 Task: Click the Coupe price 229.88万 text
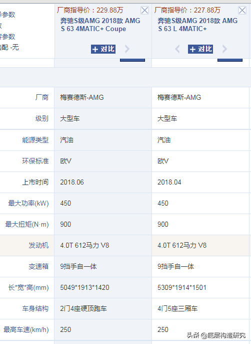110,10
